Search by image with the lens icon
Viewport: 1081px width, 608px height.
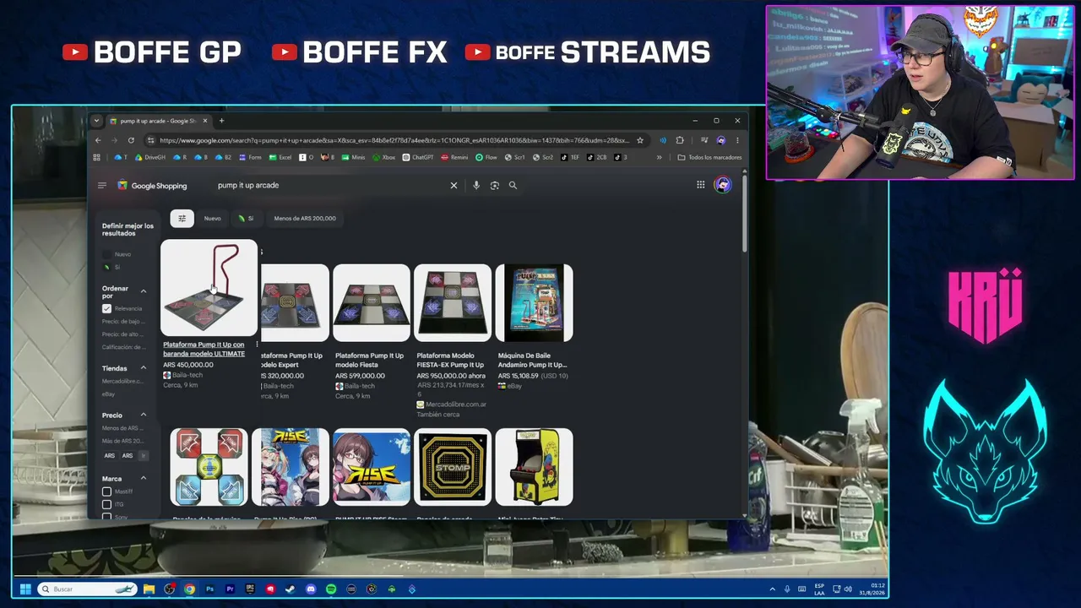click(x=495, y=185)
